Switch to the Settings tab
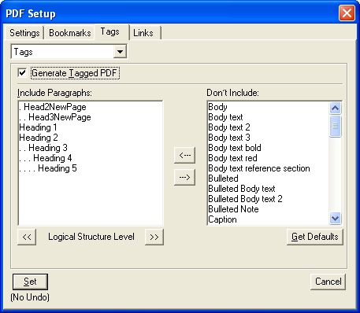 pos(24,33)
